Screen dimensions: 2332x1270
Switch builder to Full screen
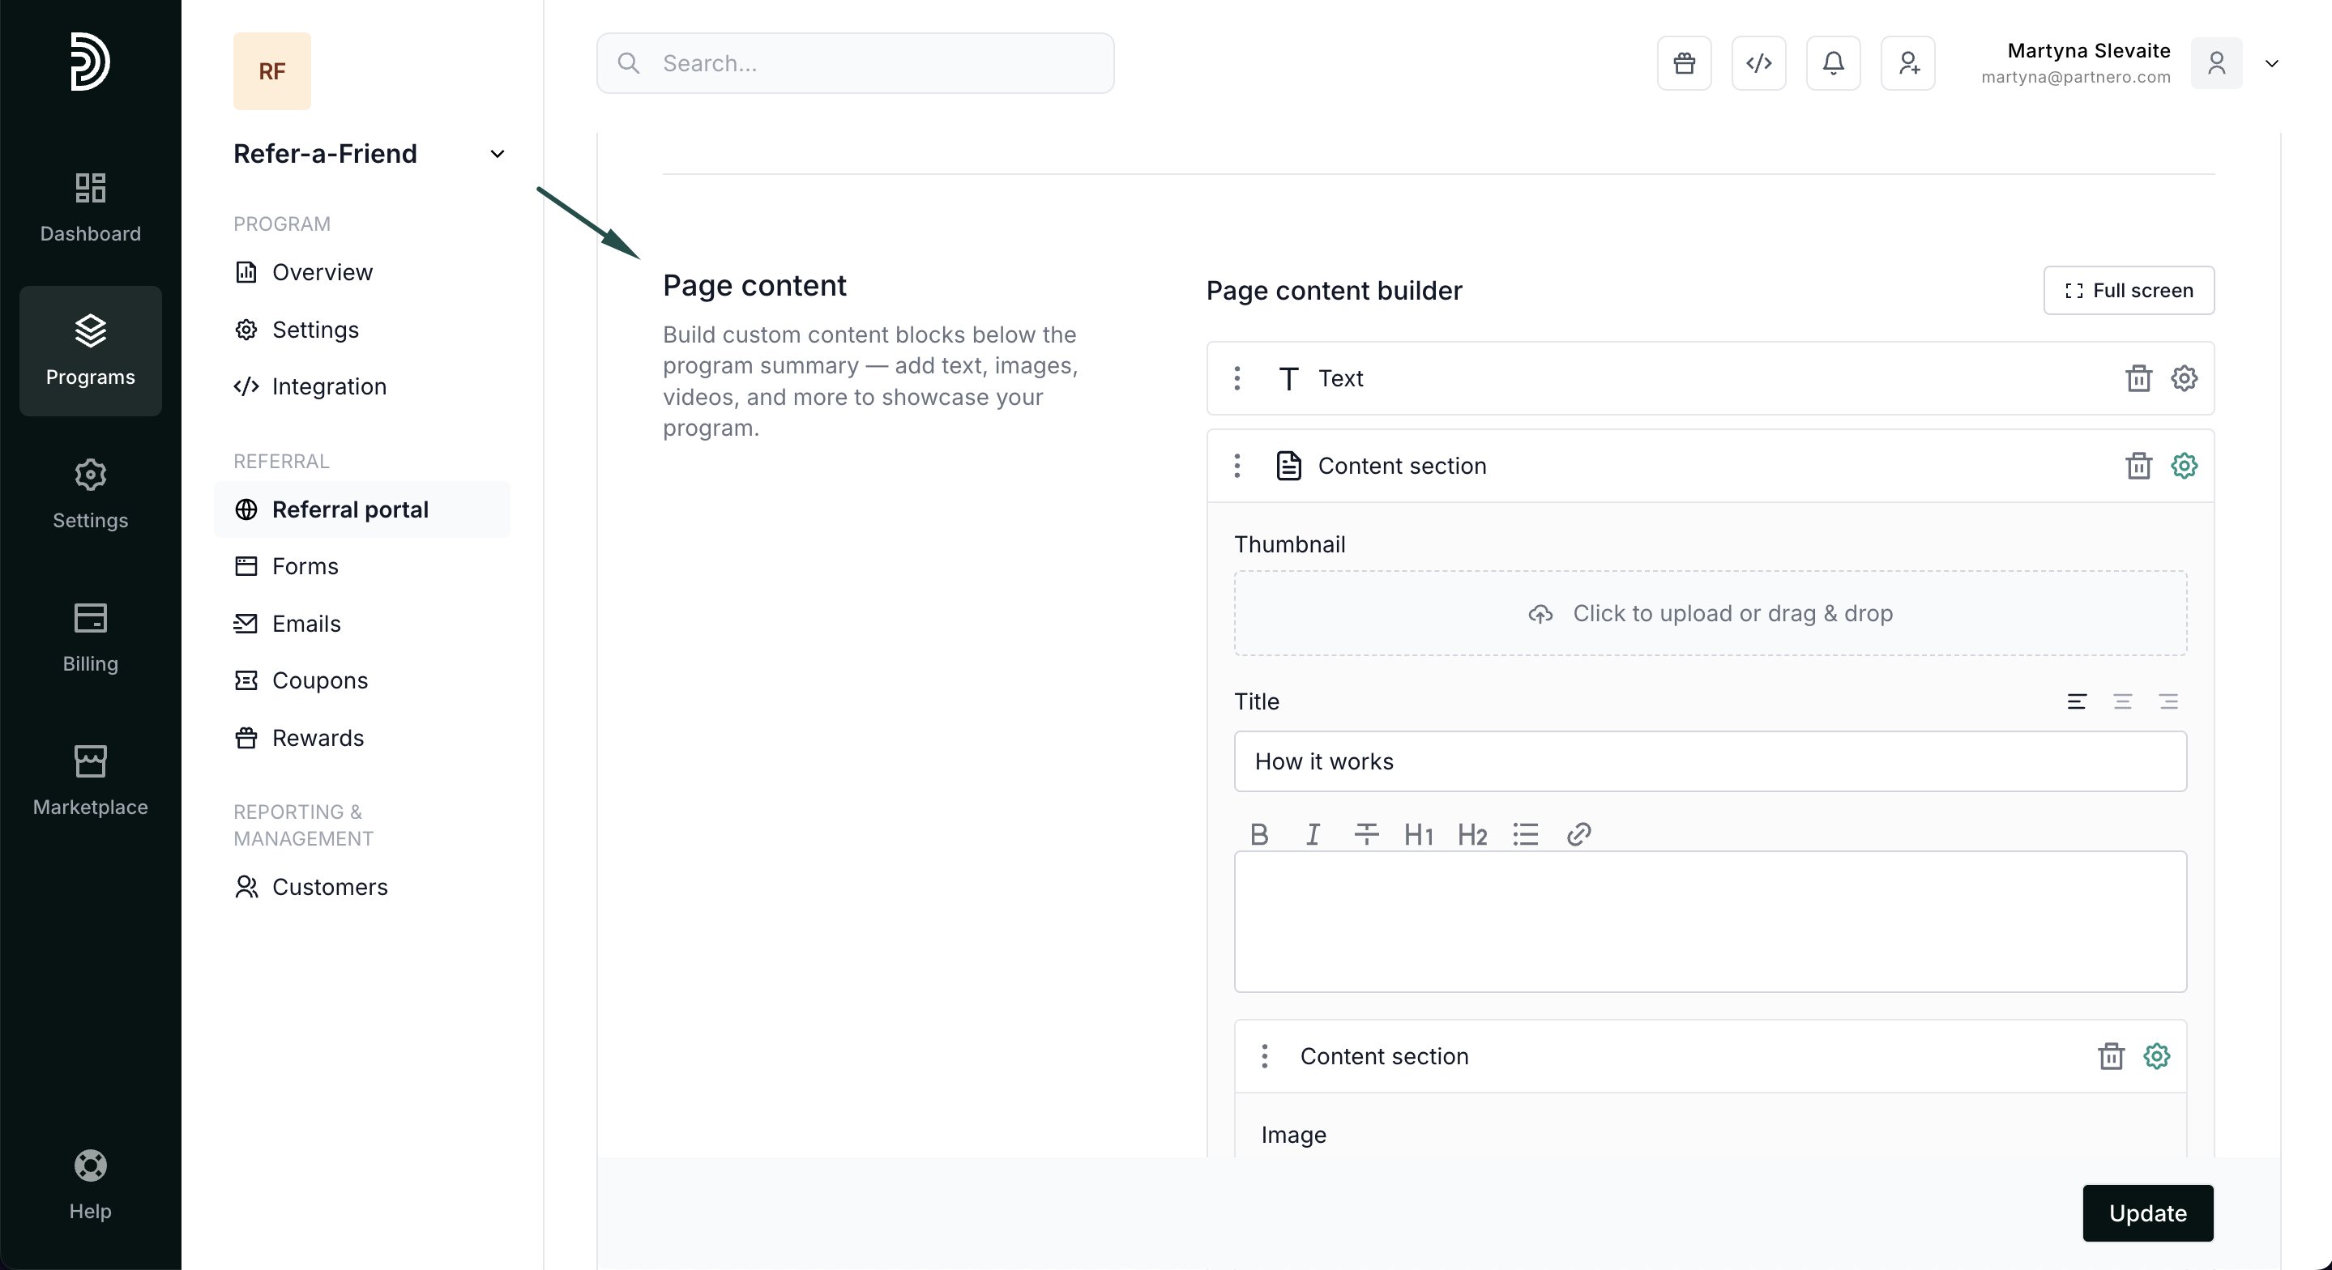point(2129,291)
